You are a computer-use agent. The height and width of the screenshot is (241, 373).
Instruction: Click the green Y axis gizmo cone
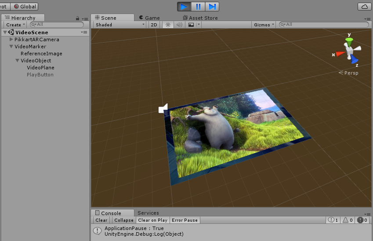pyautogui.click(x=349, y=42)
